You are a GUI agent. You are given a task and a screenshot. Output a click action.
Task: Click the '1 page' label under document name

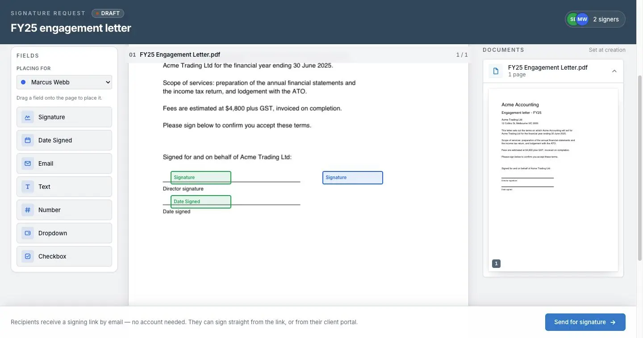coord(517,75)
